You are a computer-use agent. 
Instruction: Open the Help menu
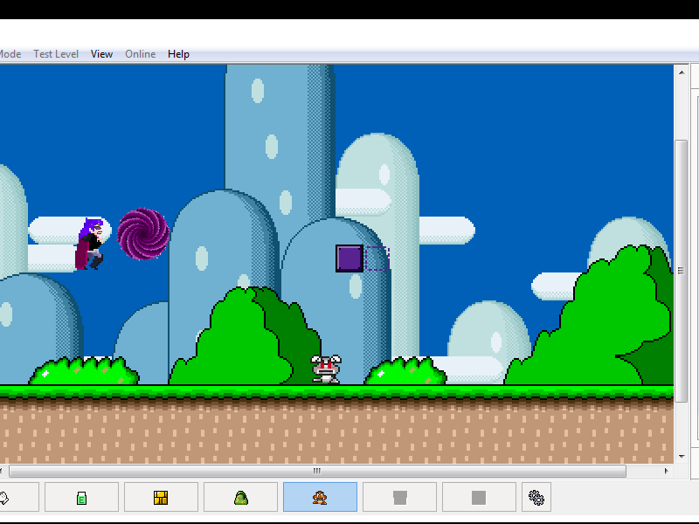179,54
